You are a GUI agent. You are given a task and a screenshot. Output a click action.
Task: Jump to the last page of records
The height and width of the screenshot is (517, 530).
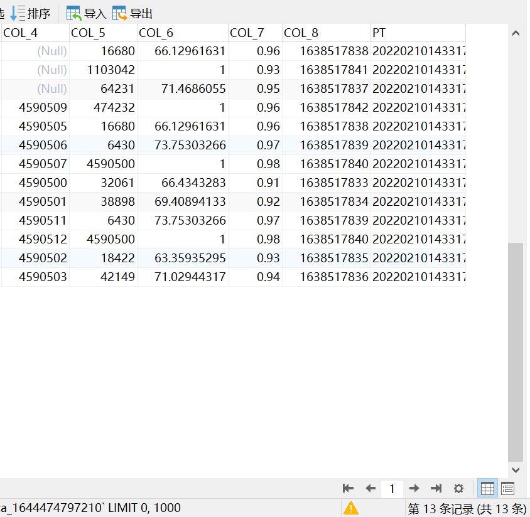[x=436, y=488]
